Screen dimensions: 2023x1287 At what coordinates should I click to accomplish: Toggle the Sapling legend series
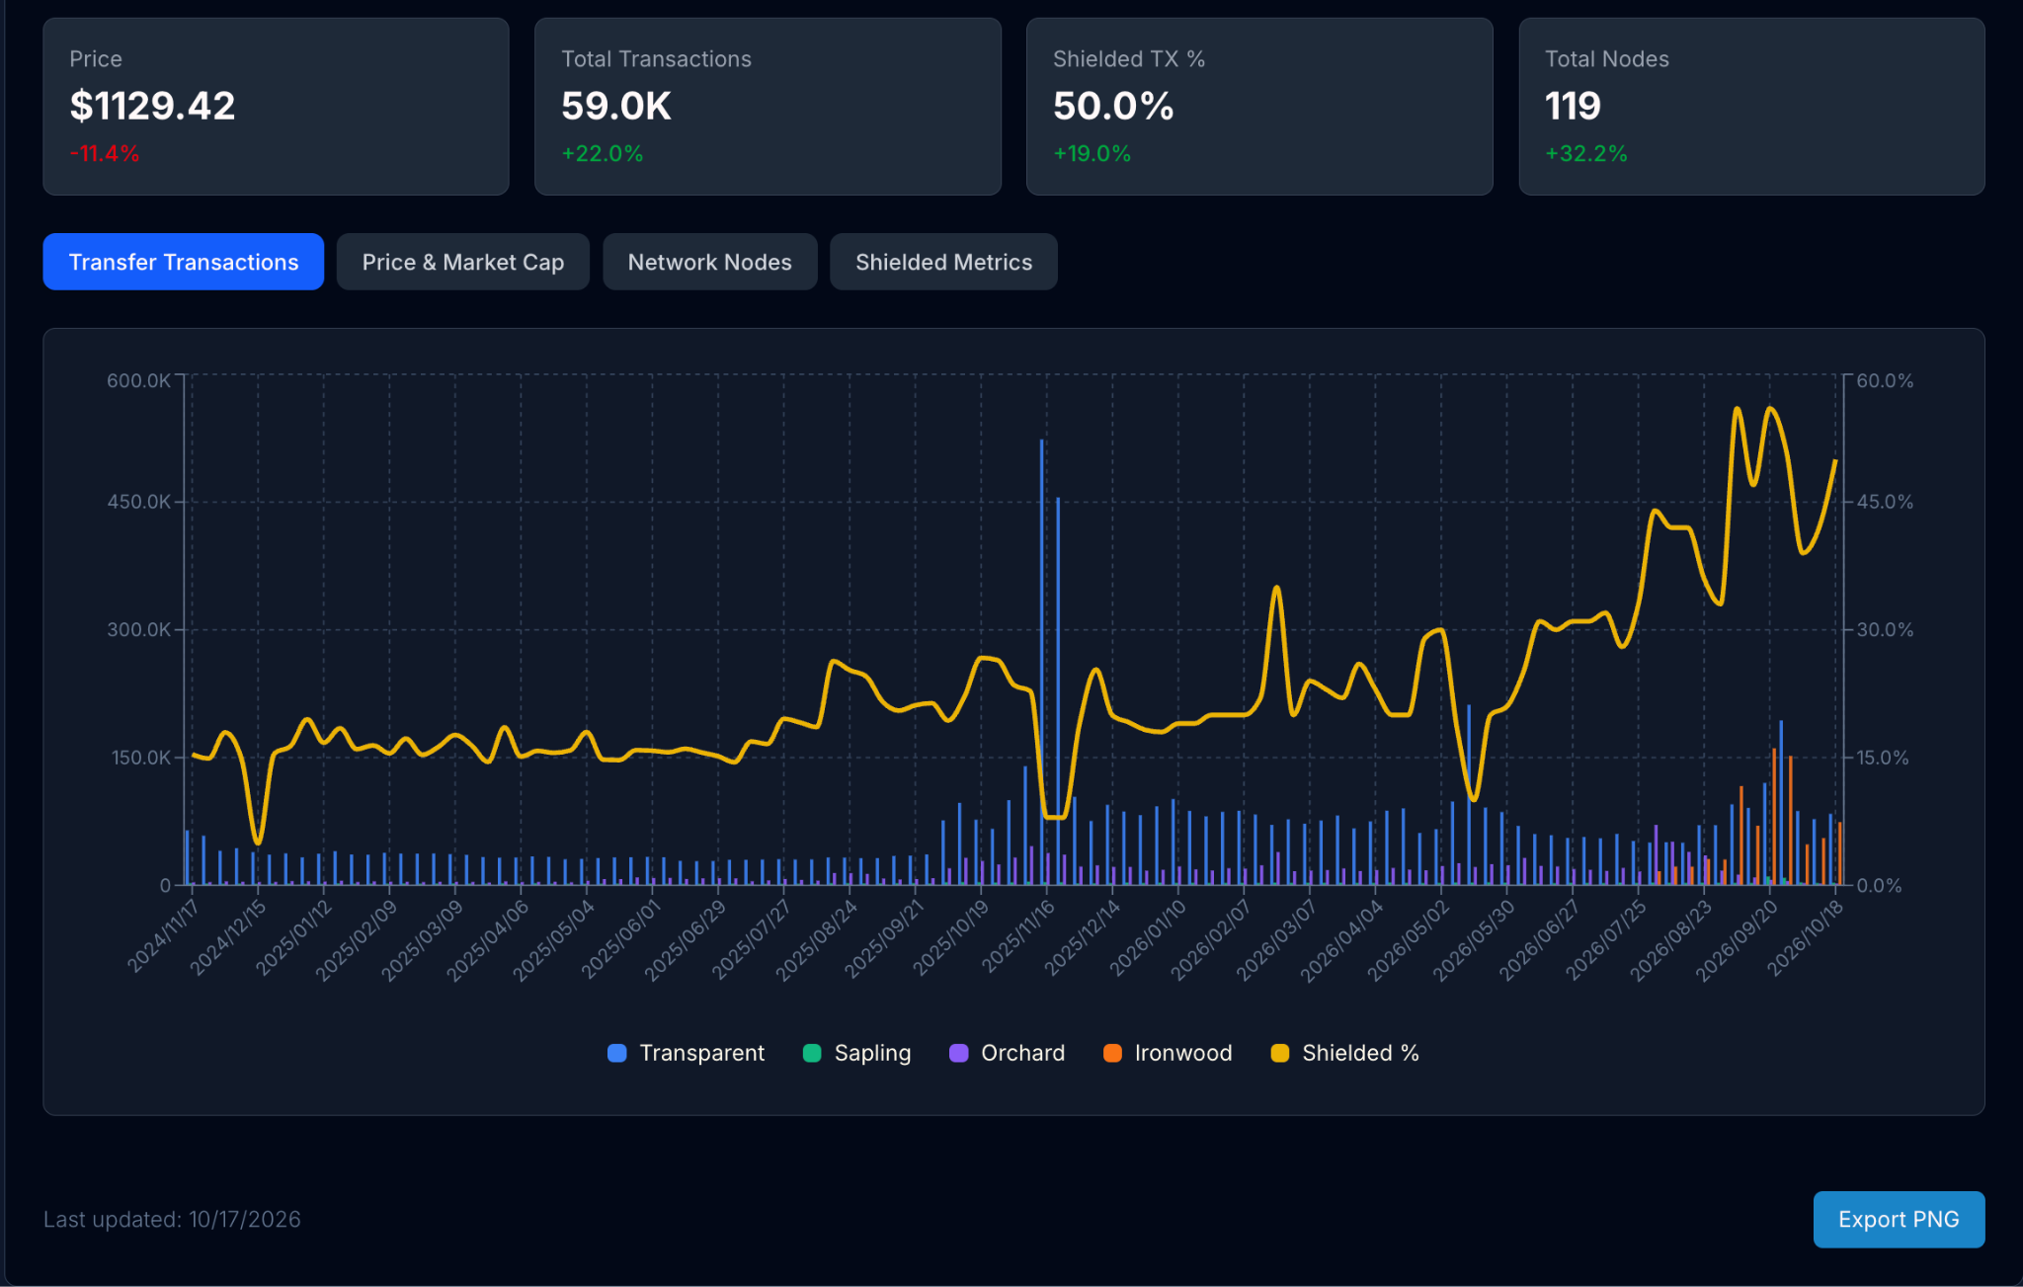coord(857,1053)
